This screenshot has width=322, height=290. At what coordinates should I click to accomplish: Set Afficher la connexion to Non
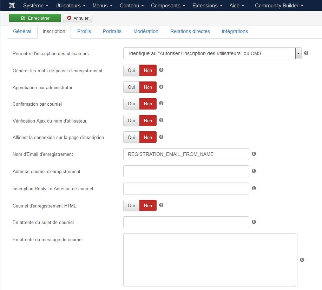point(148,137)
